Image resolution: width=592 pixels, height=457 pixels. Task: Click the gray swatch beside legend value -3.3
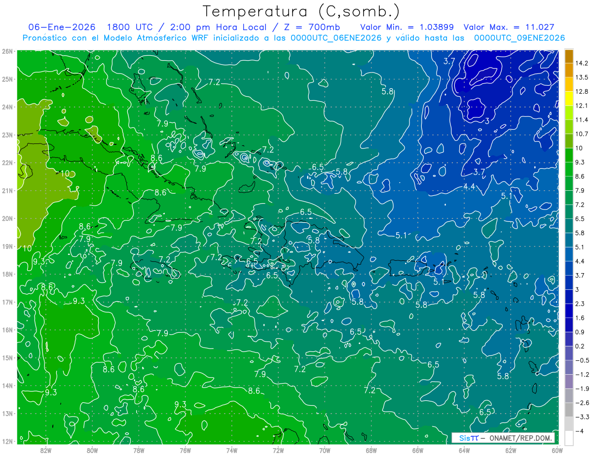tap(569, 410)
